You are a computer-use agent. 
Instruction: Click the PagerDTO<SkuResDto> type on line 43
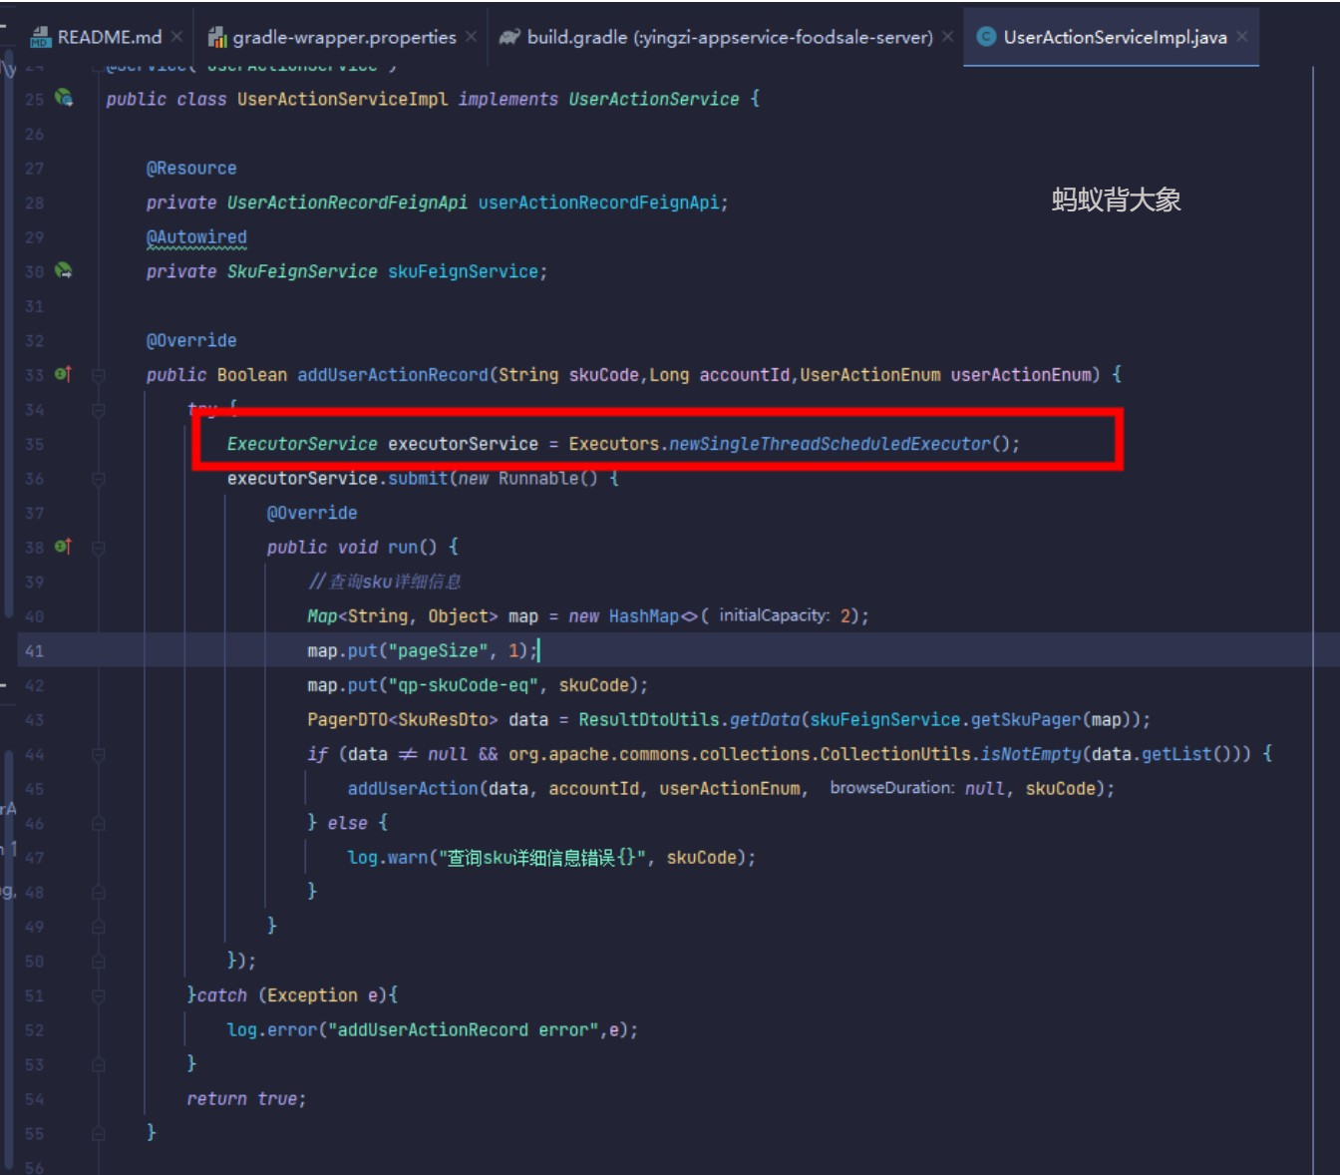point(402,720)
